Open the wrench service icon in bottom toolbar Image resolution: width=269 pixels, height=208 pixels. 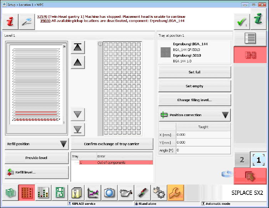[176, 193]
